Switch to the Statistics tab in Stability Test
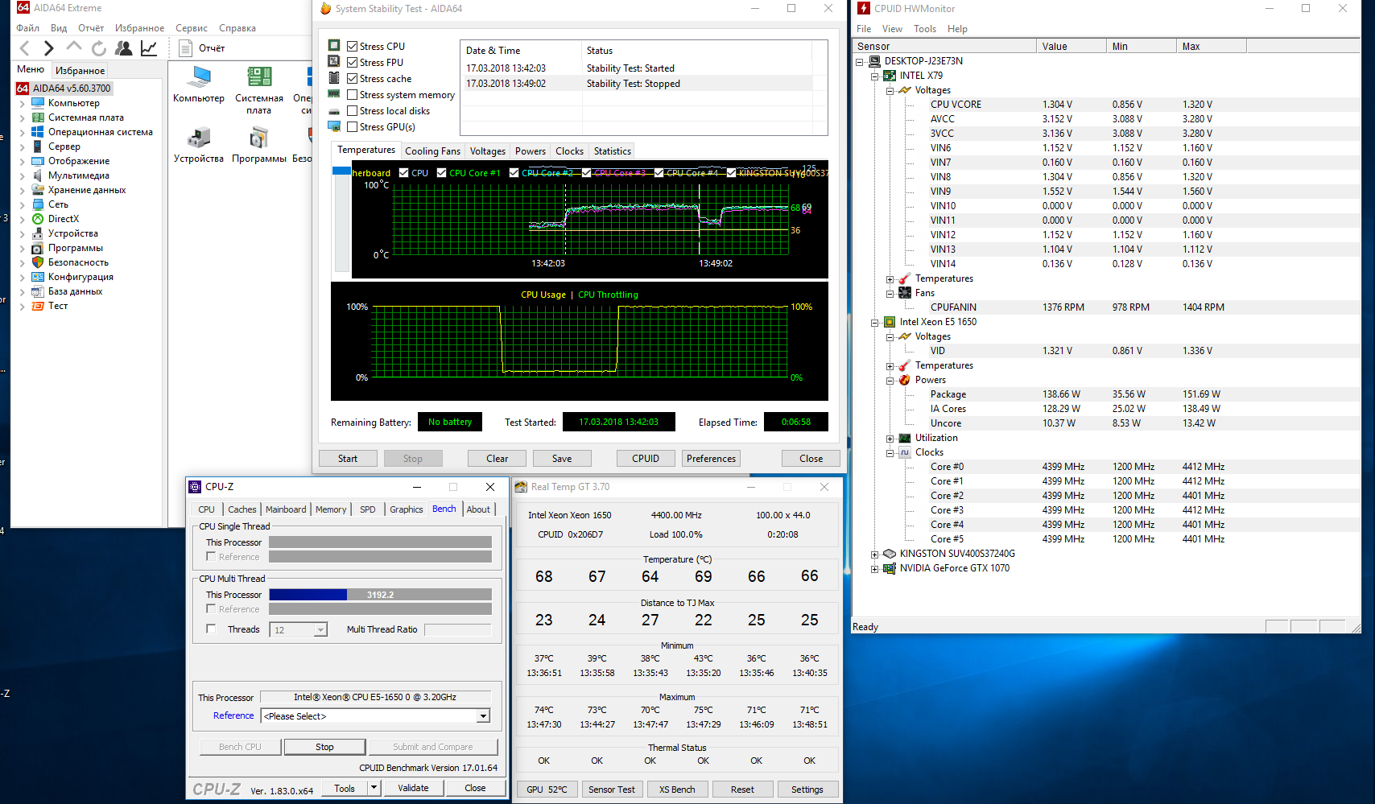The image size is (1375, 804). pos(613,151)
